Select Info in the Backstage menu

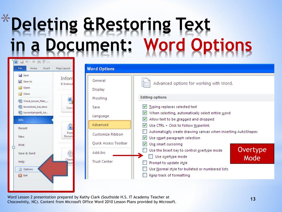point(33,120)
